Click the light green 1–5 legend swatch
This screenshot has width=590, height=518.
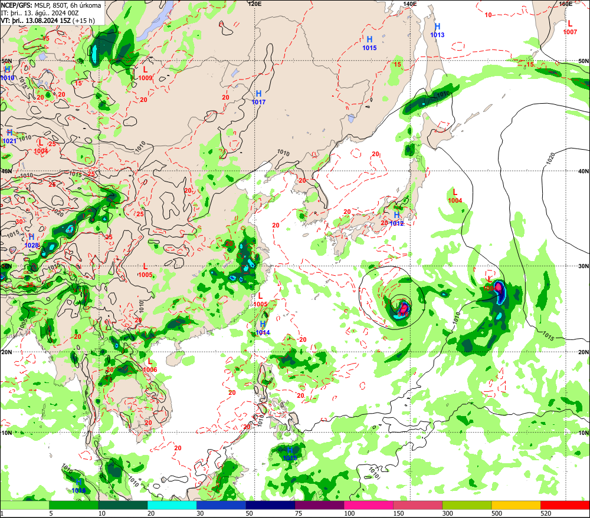[x=24, y=505]
